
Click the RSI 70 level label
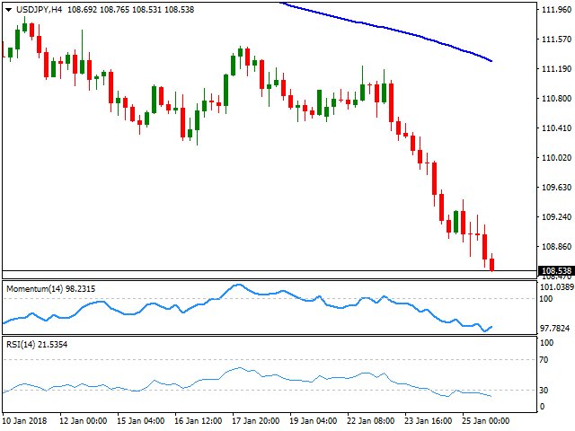tap(544, 360)
